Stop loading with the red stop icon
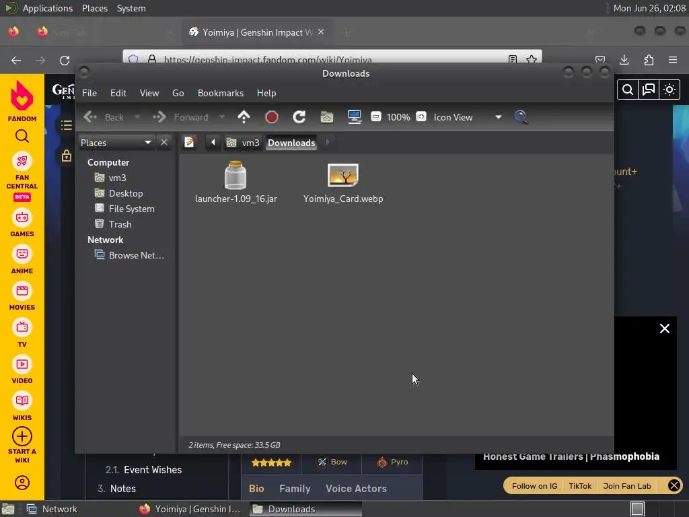This screenshot has height=517, width=689. tap(272, 117)
